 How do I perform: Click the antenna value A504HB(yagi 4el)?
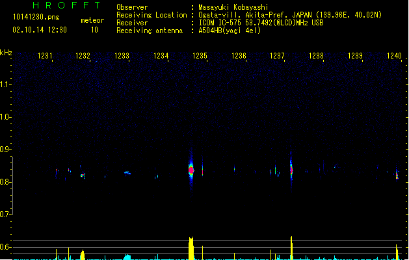(230, 31)
